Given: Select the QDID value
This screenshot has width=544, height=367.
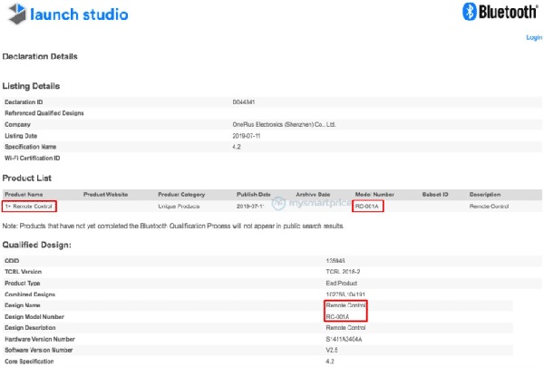Looking at the screenshot, I should (x=335, y=261).
